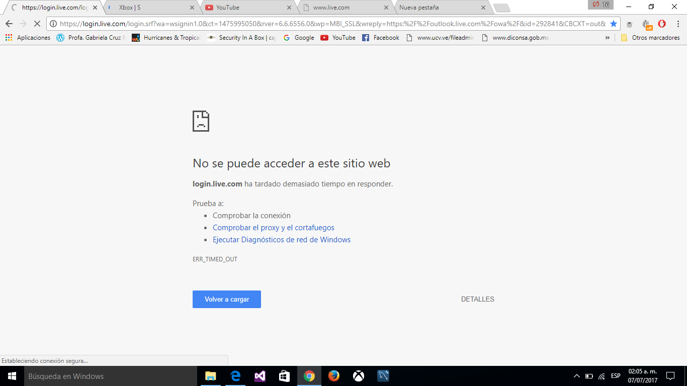Open the Otros marcadores folder
Viewport: 687px width, 386px height.
(650, 38)
